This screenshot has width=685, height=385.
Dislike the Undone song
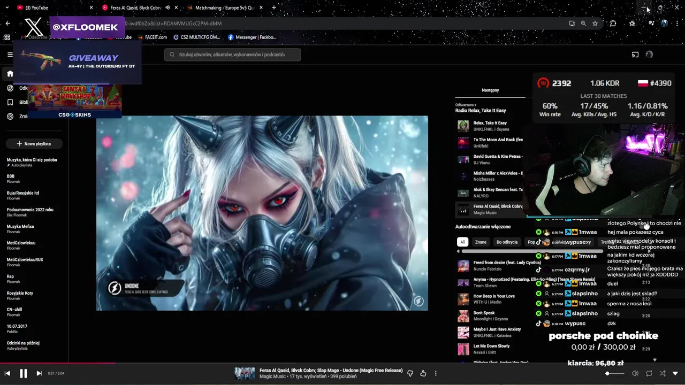410,373
